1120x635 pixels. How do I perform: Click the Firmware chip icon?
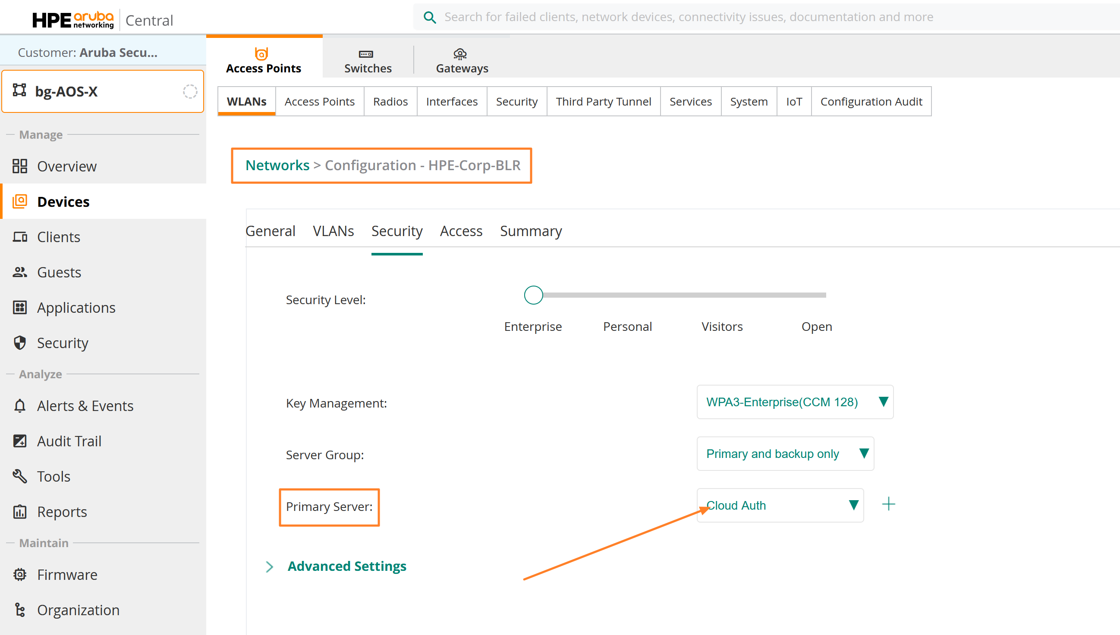click(20, 574)
